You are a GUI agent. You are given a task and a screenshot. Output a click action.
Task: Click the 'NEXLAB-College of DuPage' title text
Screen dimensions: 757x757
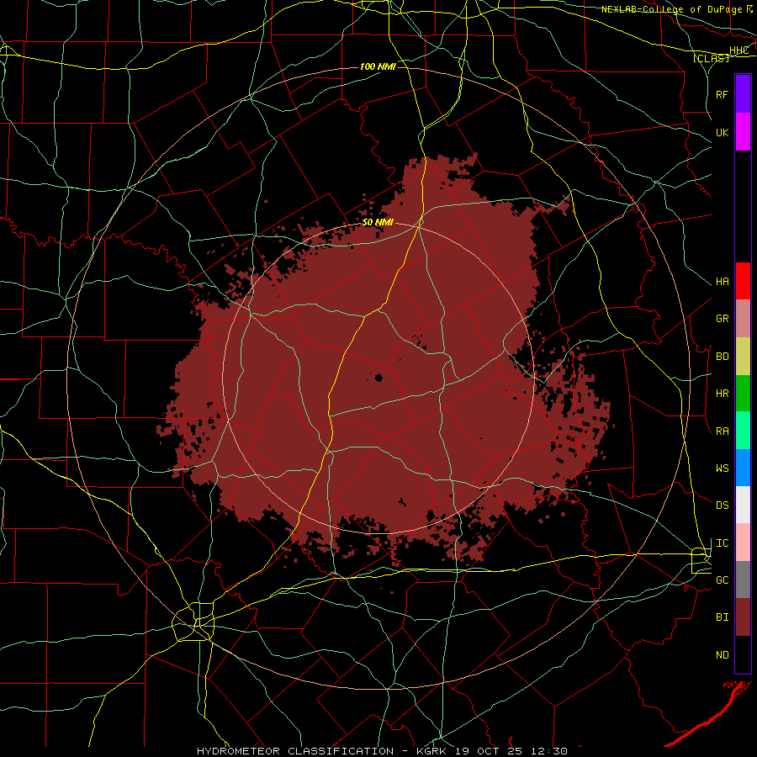click(x=672, y=9)
